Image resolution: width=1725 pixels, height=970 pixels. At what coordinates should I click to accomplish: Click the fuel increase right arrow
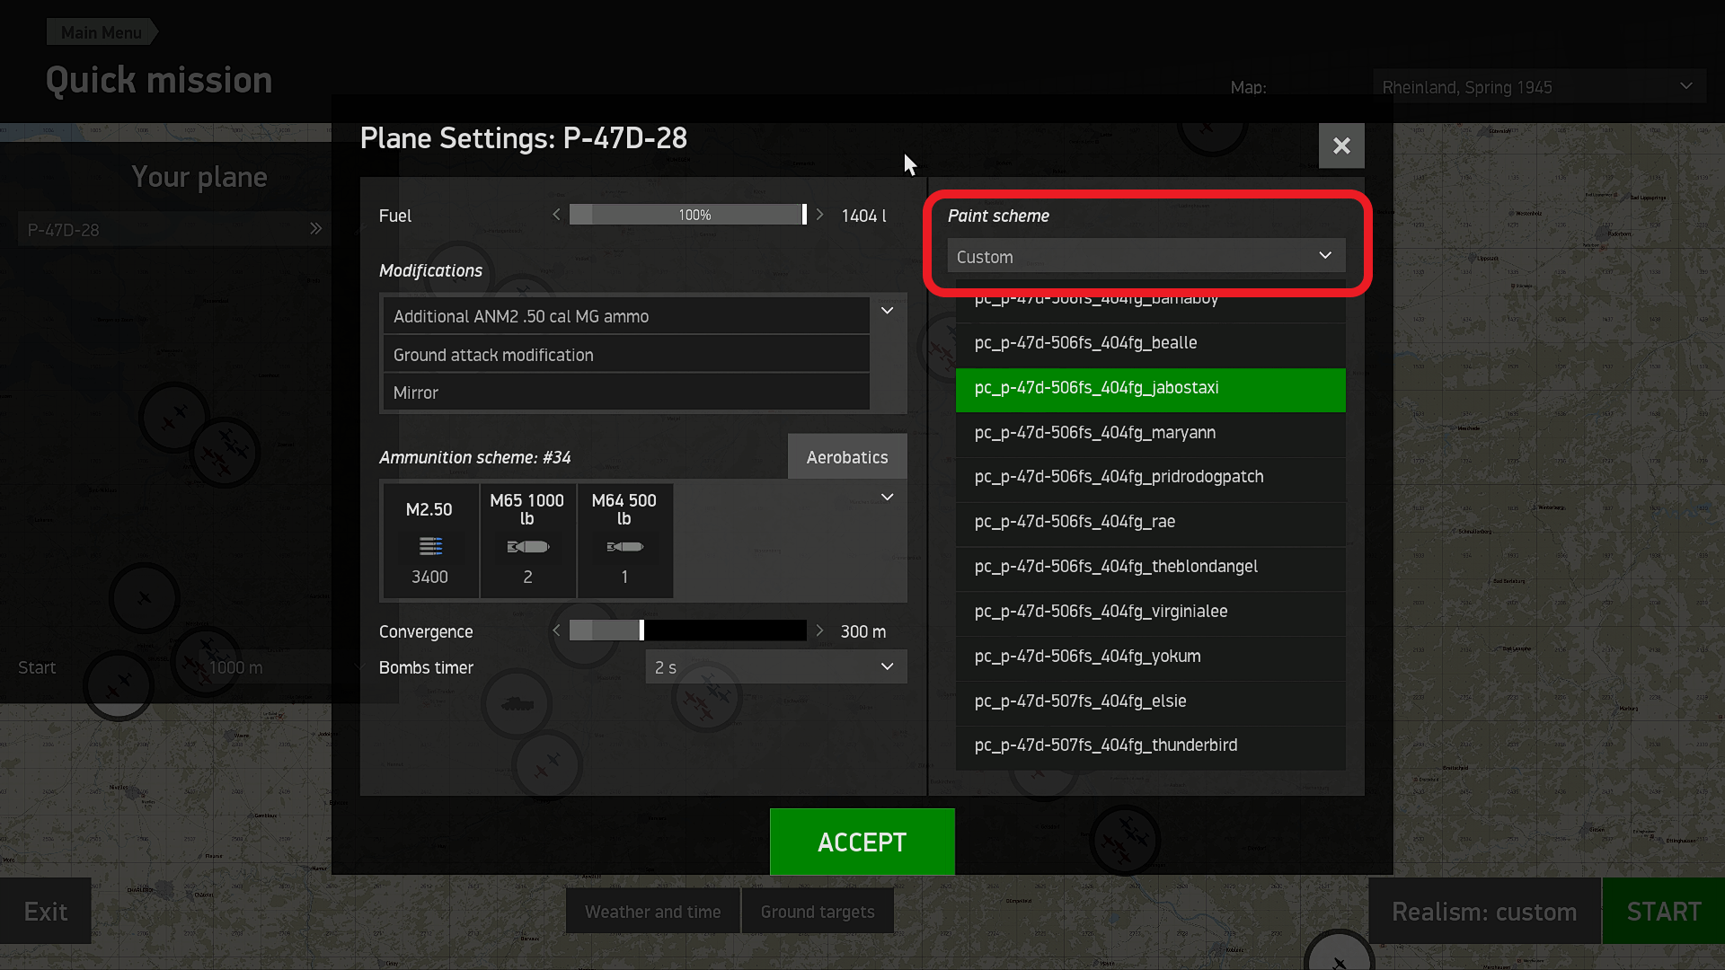[819, 215]
